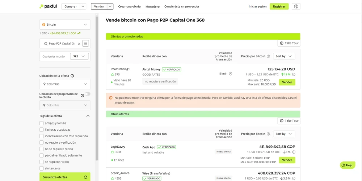Open Crear una oferta
Screen dimensions: 362x181
129,7
